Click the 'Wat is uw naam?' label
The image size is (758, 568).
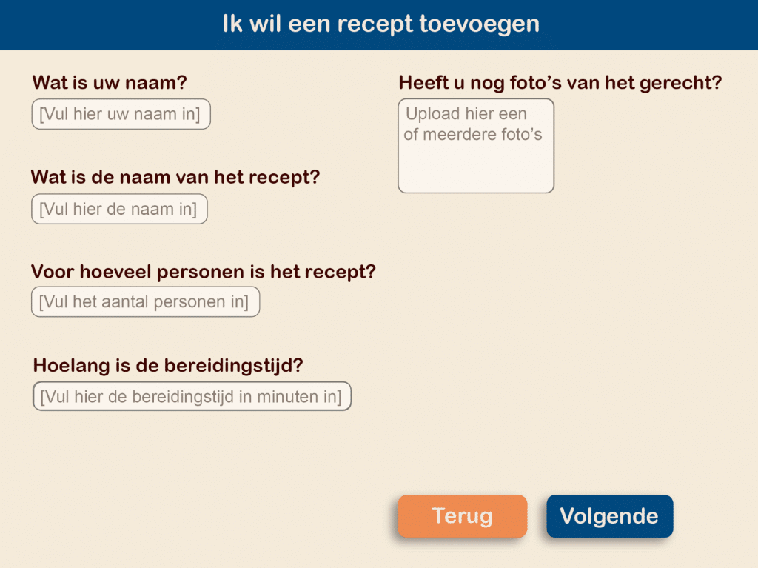(x=110, y=83)
